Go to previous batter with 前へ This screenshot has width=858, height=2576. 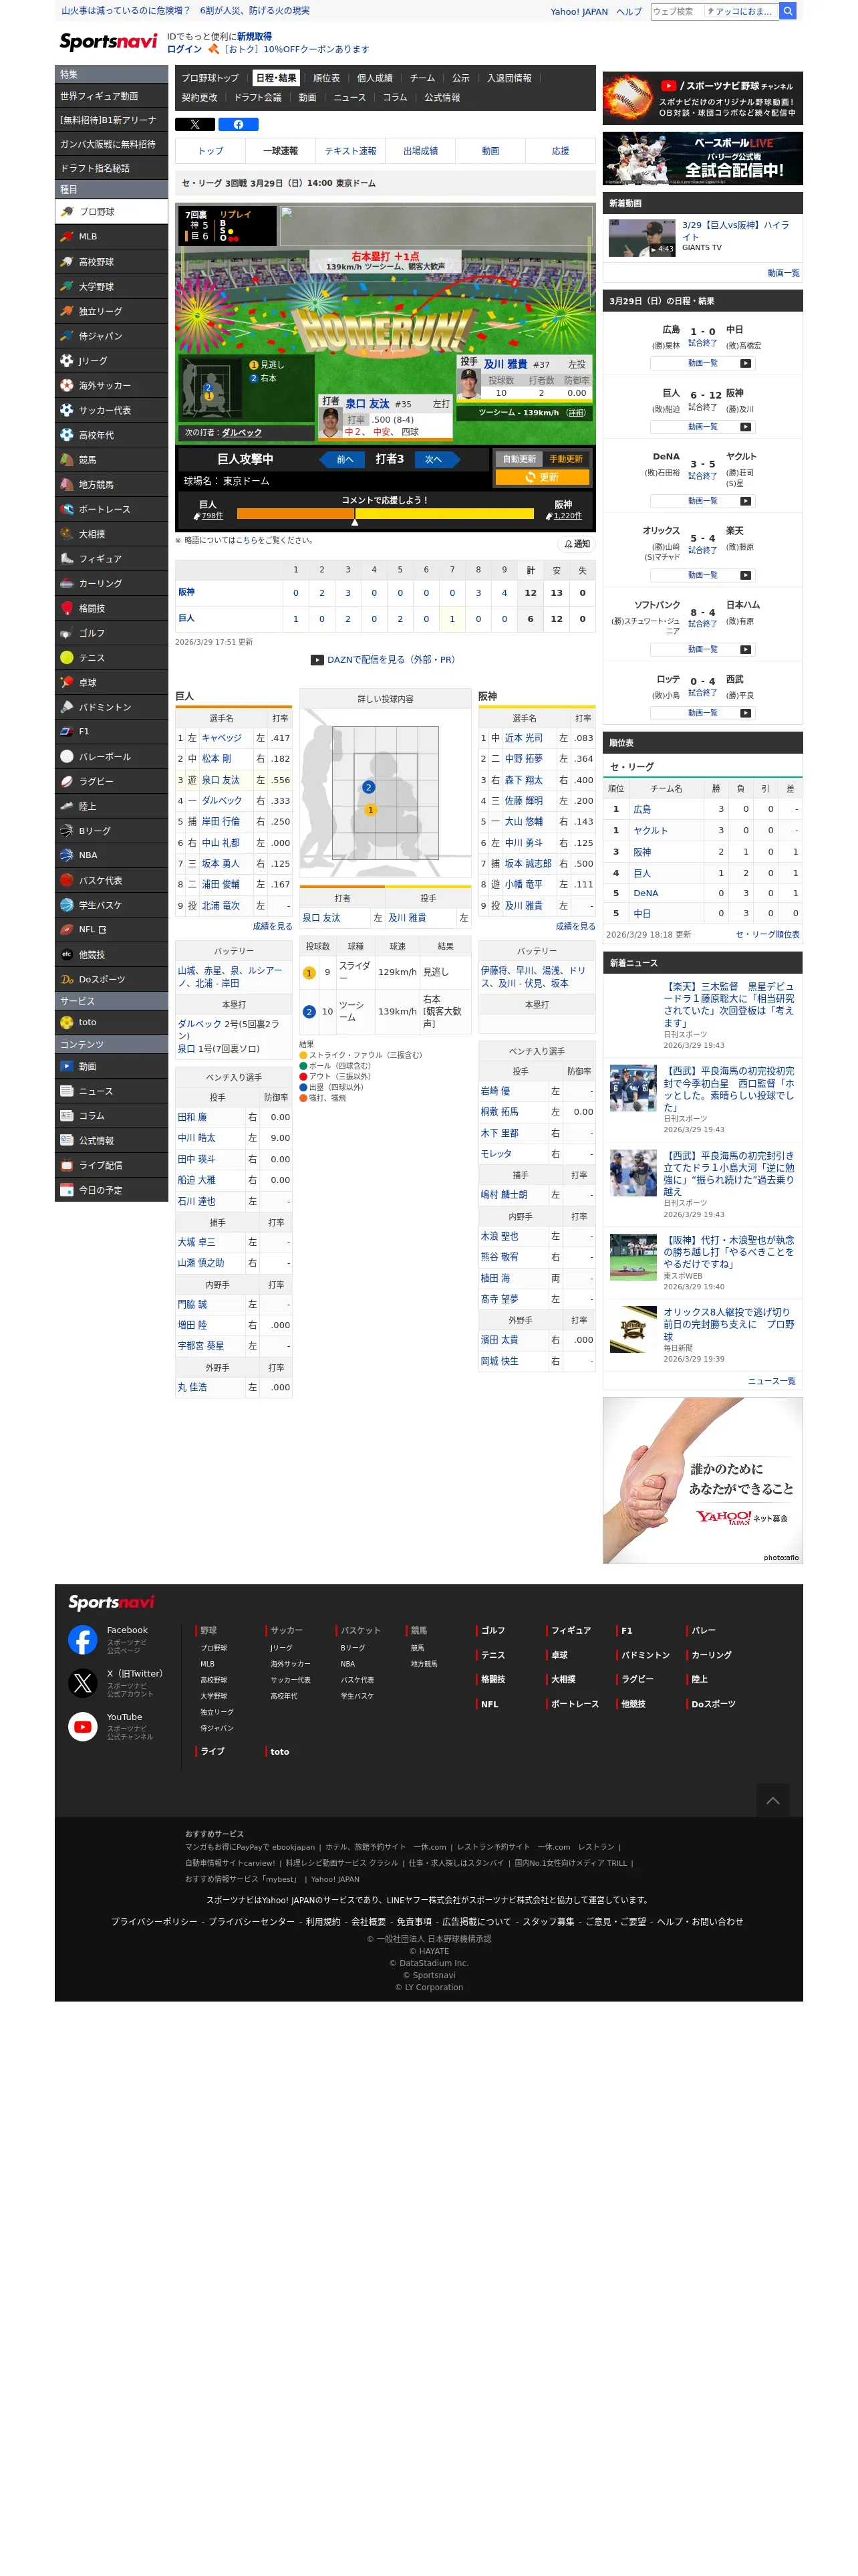[x=341, y=459]
